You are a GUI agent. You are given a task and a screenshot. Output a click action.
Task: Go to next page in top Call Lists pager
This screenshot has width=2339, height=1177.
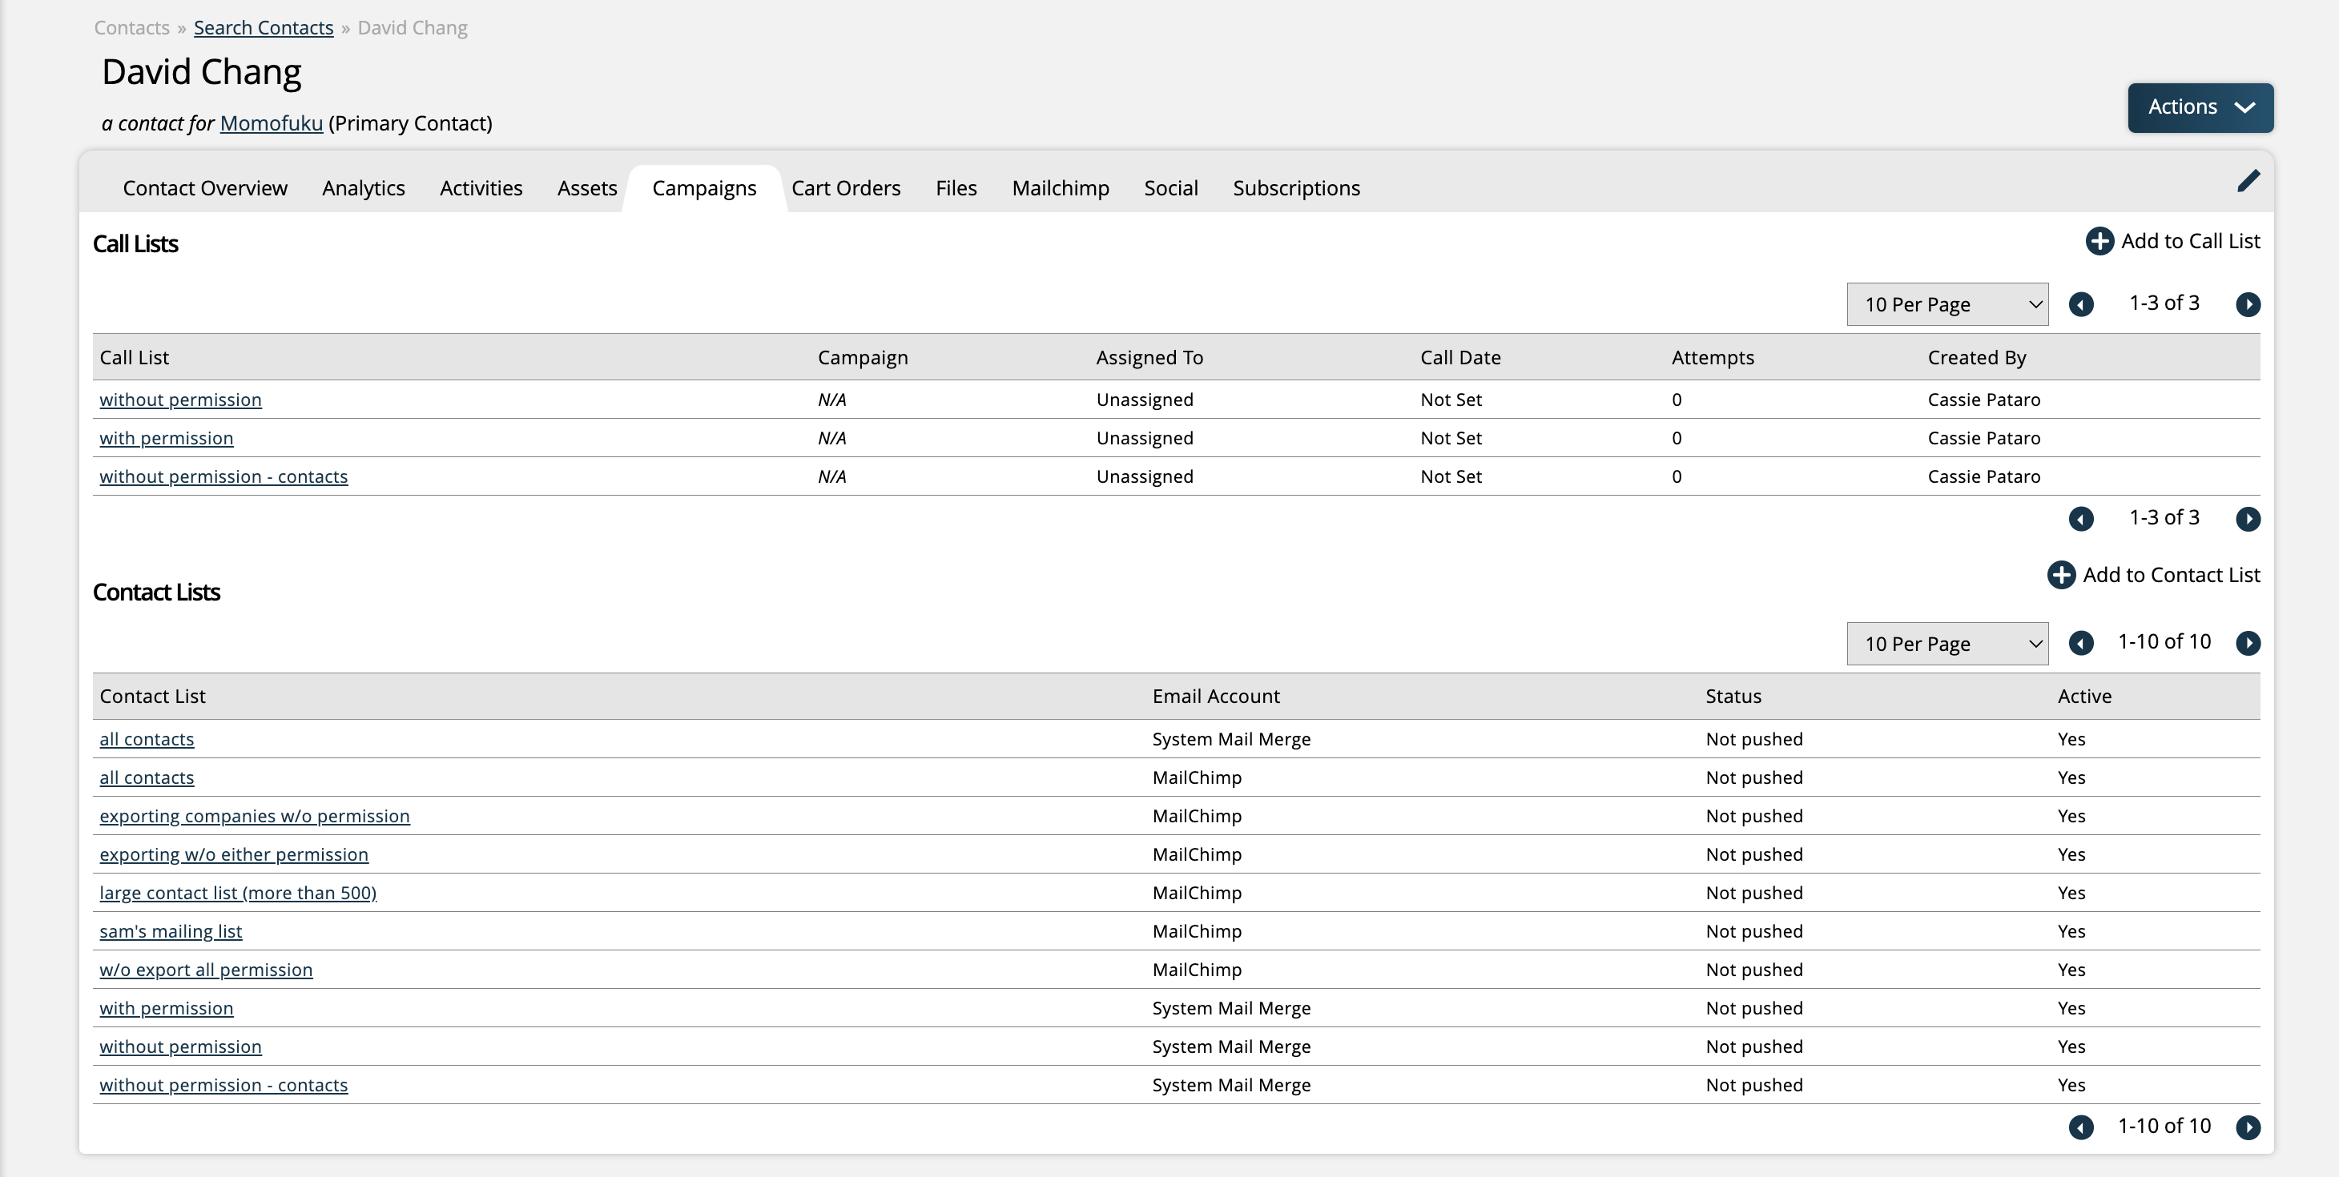[2248, 304]
